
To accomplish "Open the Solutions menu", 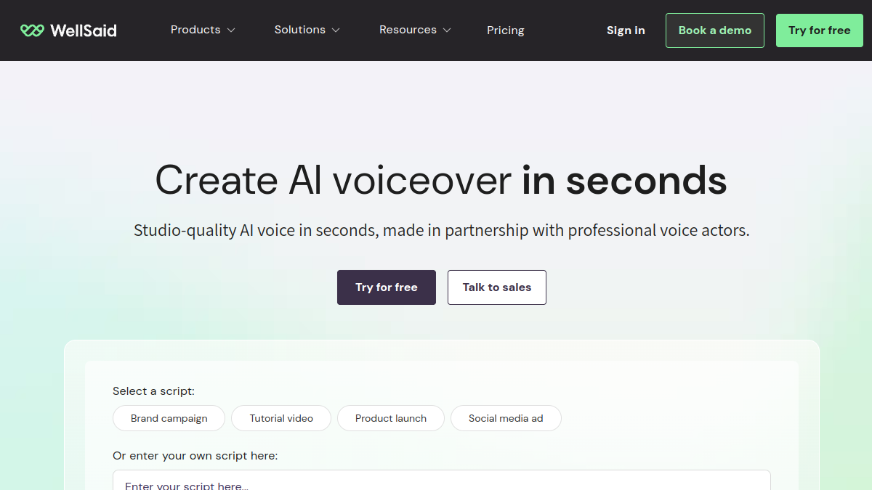I will pos(307,30).
